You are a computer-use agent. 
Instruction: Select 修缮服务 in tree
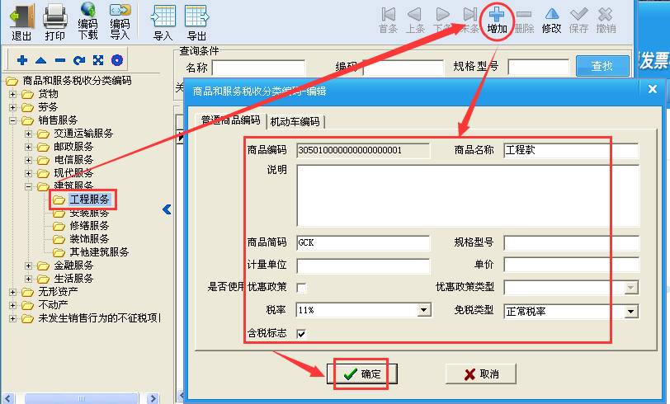[89, 225]
